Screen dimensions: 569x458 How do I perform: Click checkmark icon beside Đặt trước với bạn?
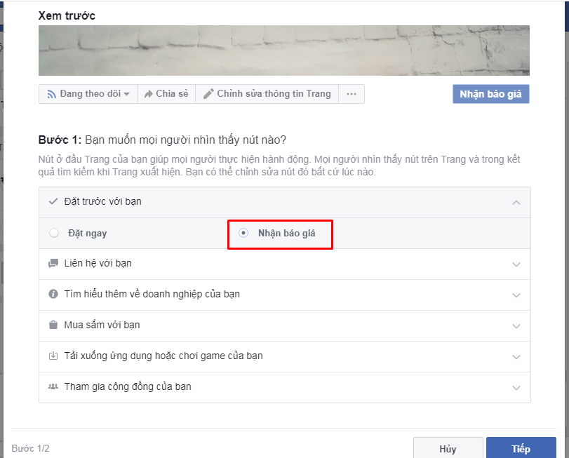click(53, 201)
